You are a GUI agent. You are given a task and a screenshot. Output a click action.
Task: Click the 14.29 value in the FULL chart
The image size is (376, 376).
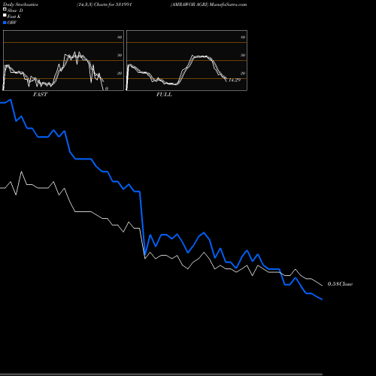click(x=235, y=80)
